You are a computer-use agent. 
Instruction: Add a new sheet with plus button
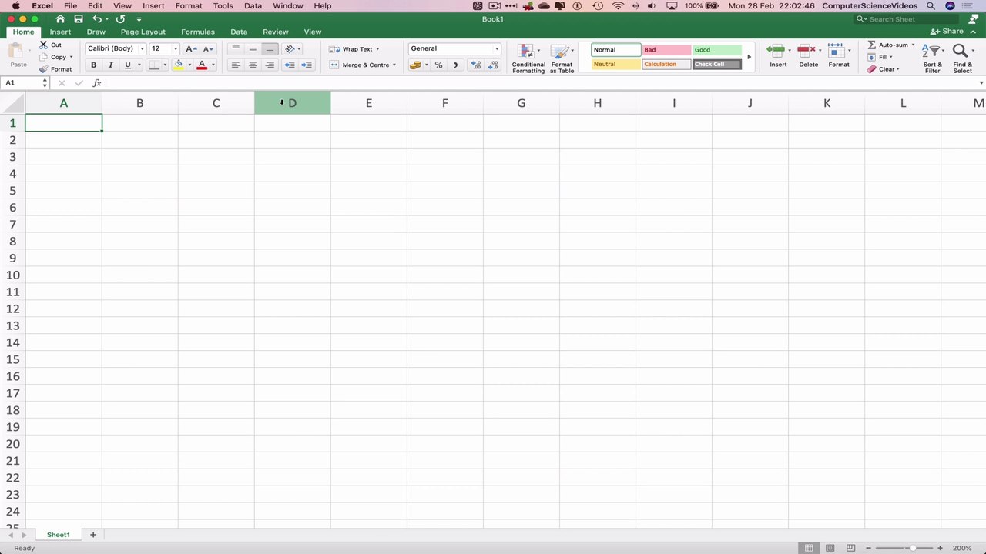[x=93, y=535]
